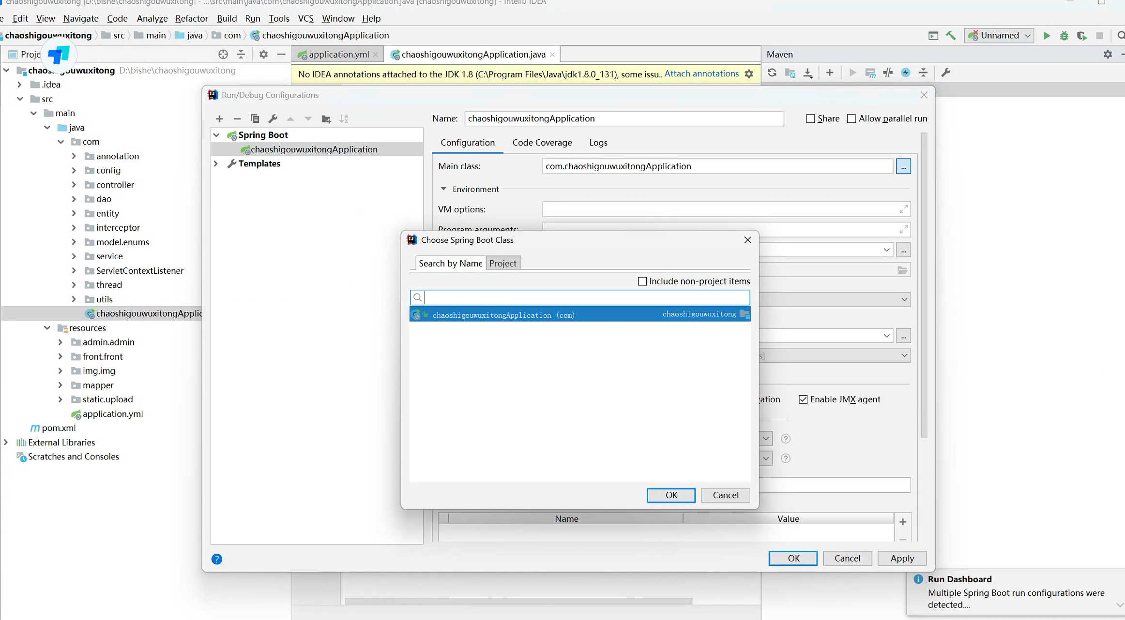Edit defaults wrench icon in configurations toolbar

[273, 119]
